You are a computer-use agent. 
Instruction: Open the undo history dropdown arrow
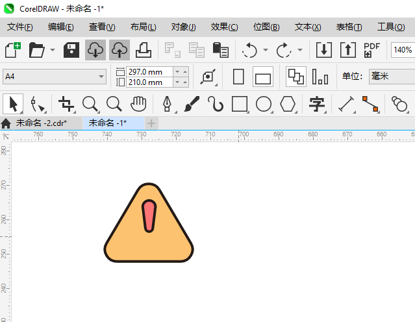point(266,50)
